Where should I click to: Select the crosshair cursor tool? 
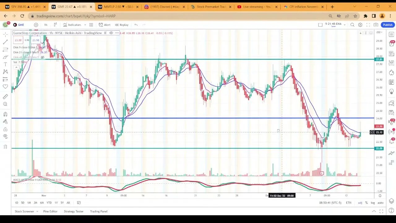point(5,34)
